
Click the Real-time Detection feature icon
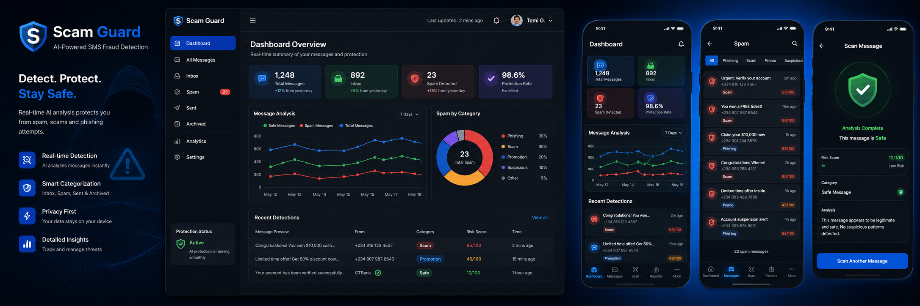pyautogui.click(x=27, y=160)
